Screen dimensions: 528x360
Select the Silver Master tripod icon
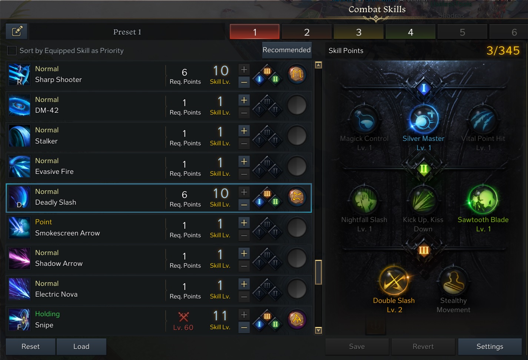[424, 119]
